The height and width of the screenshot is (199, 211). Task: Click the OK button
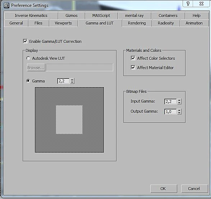[164, 189]
